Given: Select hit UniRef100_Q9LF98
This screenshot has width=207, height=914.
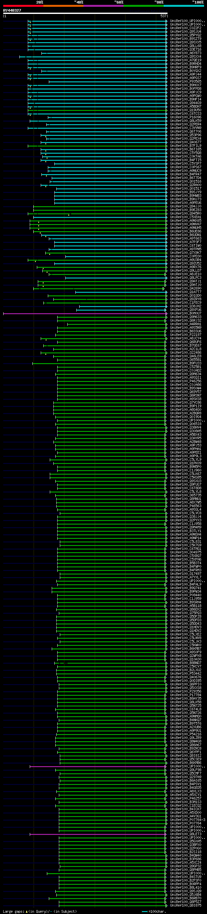Looking at the screenshot, I should (186, 770).
